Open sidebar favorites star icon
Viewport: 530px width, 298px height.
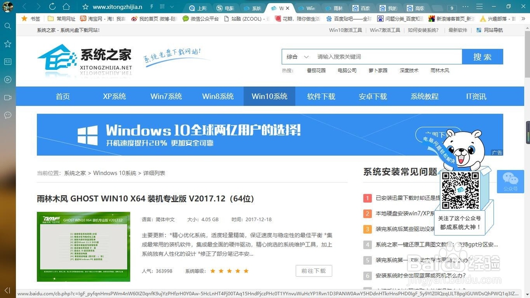[x=7, y=44]
